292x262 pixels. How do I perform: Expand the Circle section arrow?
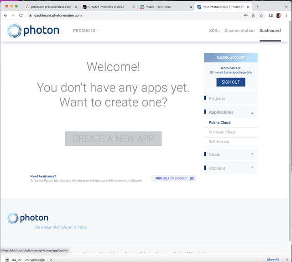(x=252, y=154)
